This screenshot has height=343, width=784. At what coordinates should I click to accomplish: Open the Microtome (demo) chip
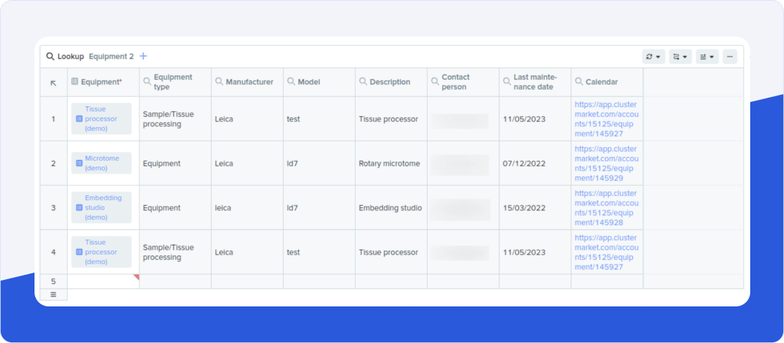[x=101, y=164]
